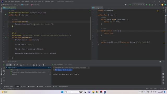Viewport: 167px width, 94px height.
Task: Open the VCS menu
Action: [43, 2]
